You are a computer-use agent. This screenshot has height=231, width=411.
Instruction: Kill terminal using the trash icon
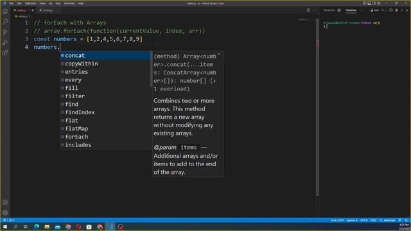coord(397,10)
